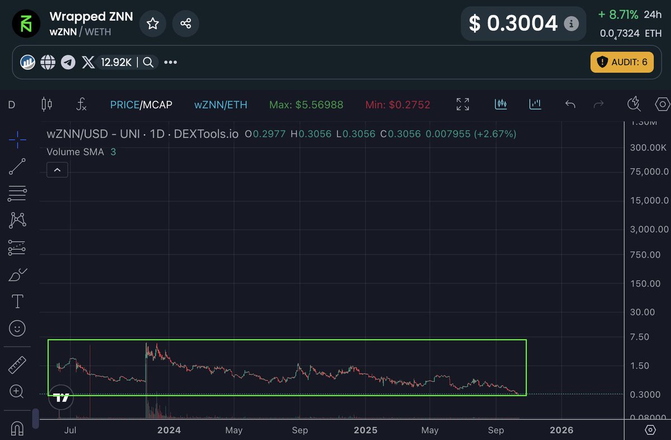Visit the project website via the globe icon

pos(48,62)
